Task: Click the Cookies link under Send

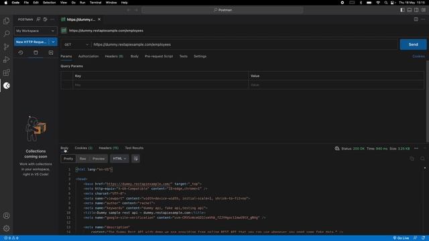Action: coord(418,56)
